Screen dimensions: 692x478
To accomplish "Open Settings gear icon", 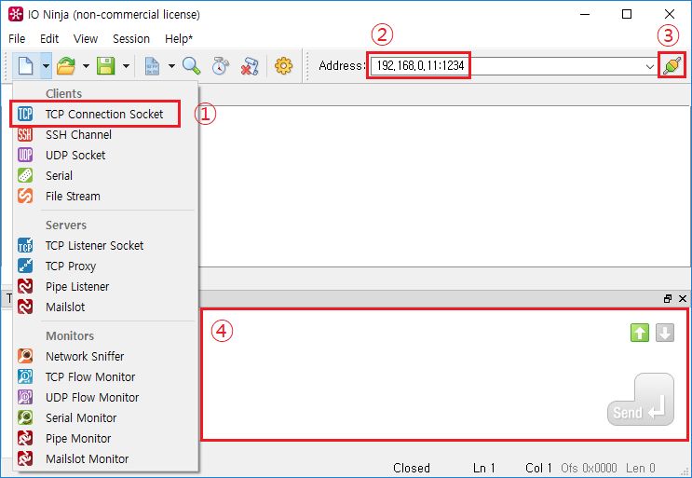I will pyautogui.click(x=283, y=66).
